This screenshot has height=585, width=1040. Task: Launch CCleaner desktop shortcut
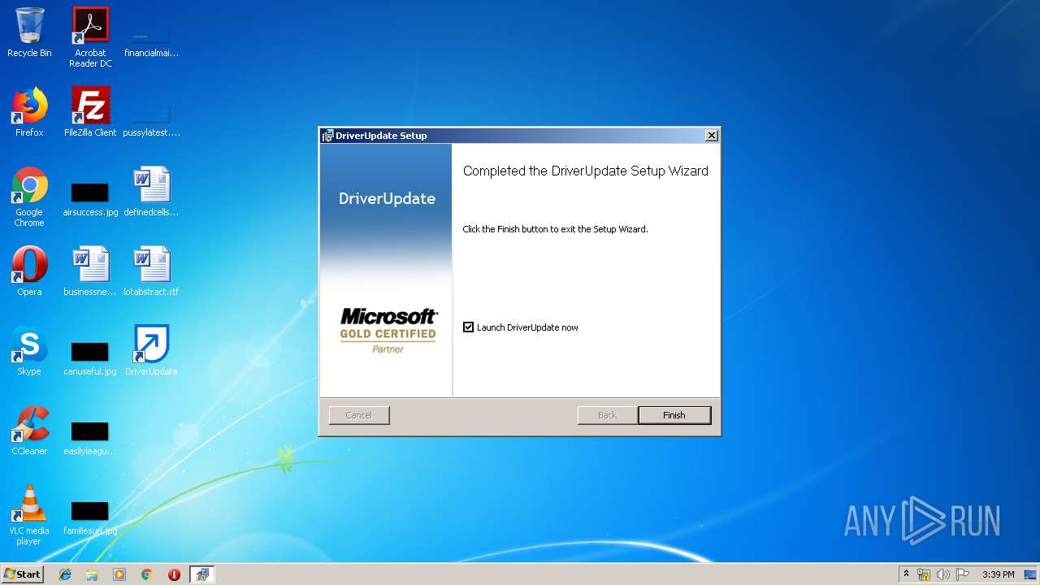coord(29,431)
